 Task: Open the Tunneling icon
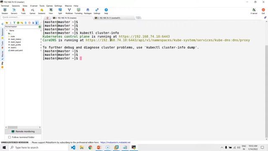pos(78,11)
